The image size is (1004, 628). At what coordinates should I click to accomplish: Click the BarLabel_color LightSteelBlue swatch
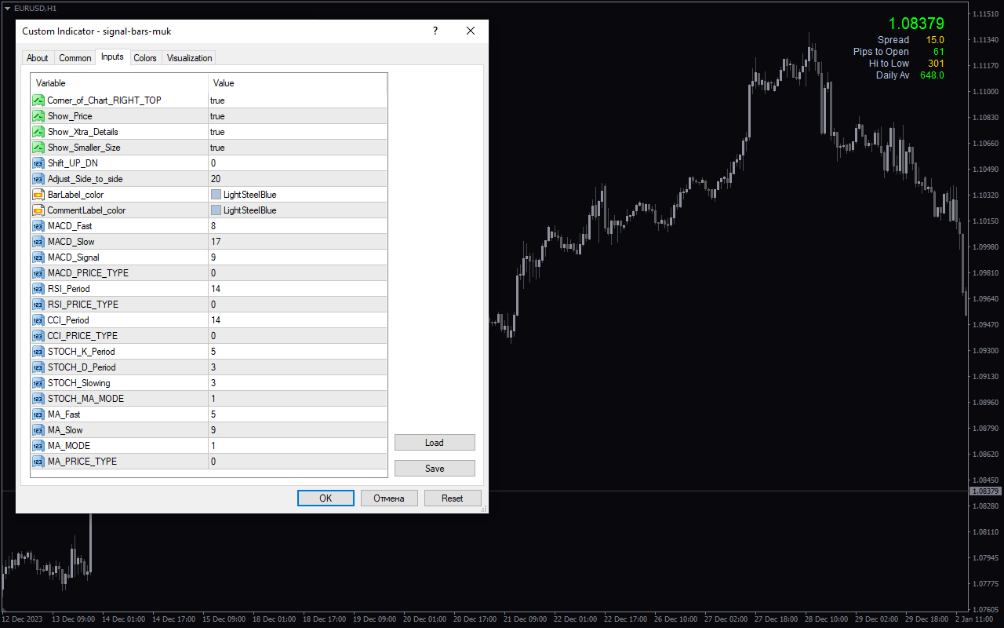tap(216, 195)
